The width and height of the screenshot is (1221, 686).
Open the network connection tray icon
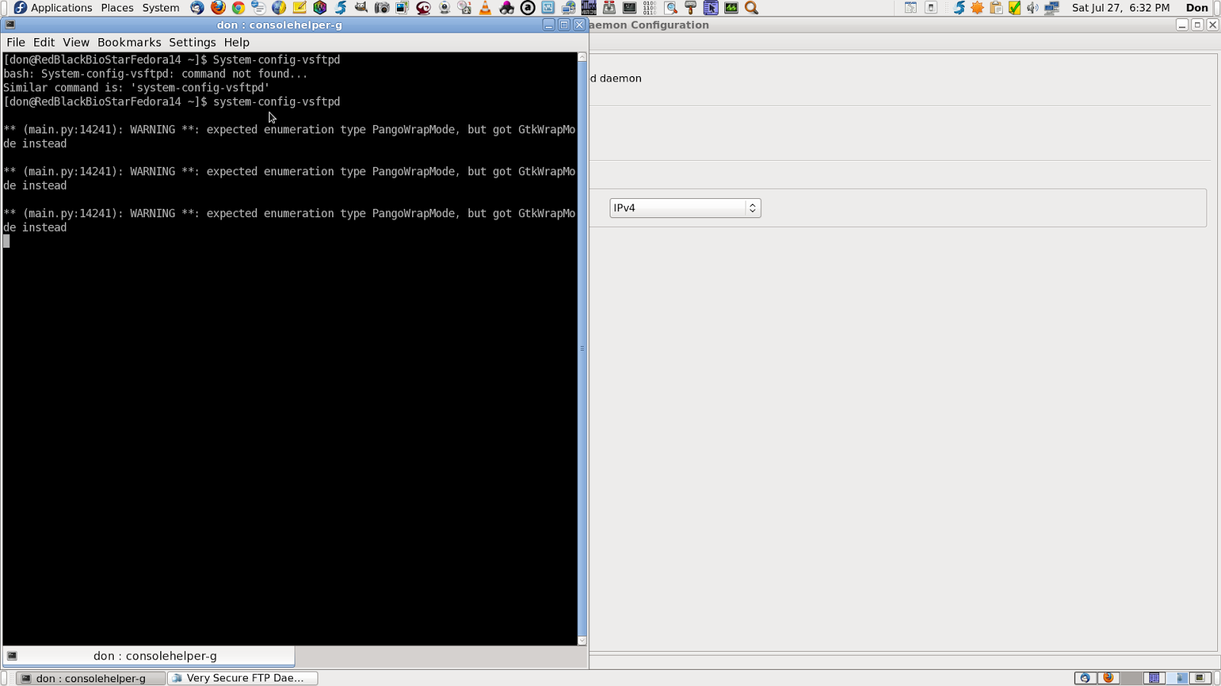[x=1052, y=8]
